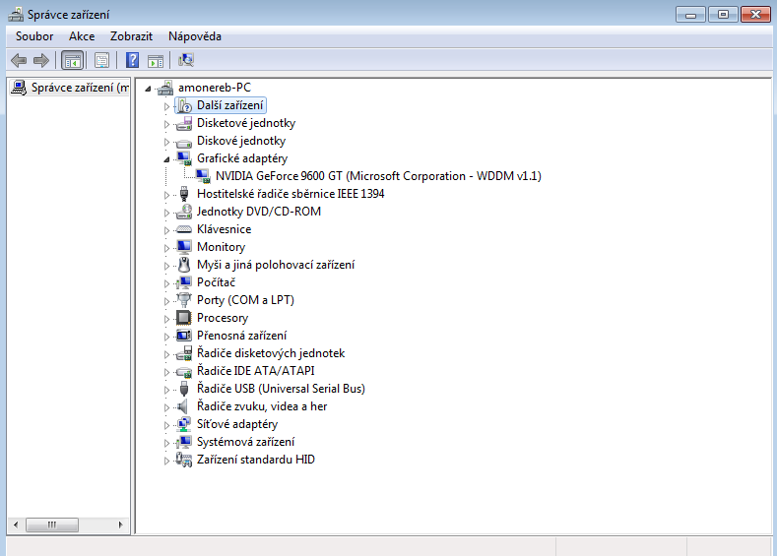Click the amonereb-PC computer icon
Image resolution: width=777 pixels, height=556 pixels.
point(165,88)
